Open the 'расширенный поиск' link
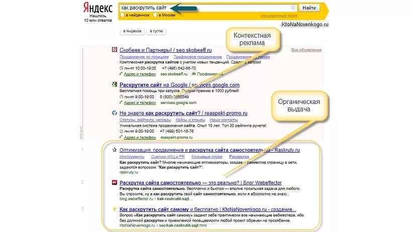411x232 pixels. 279,16
